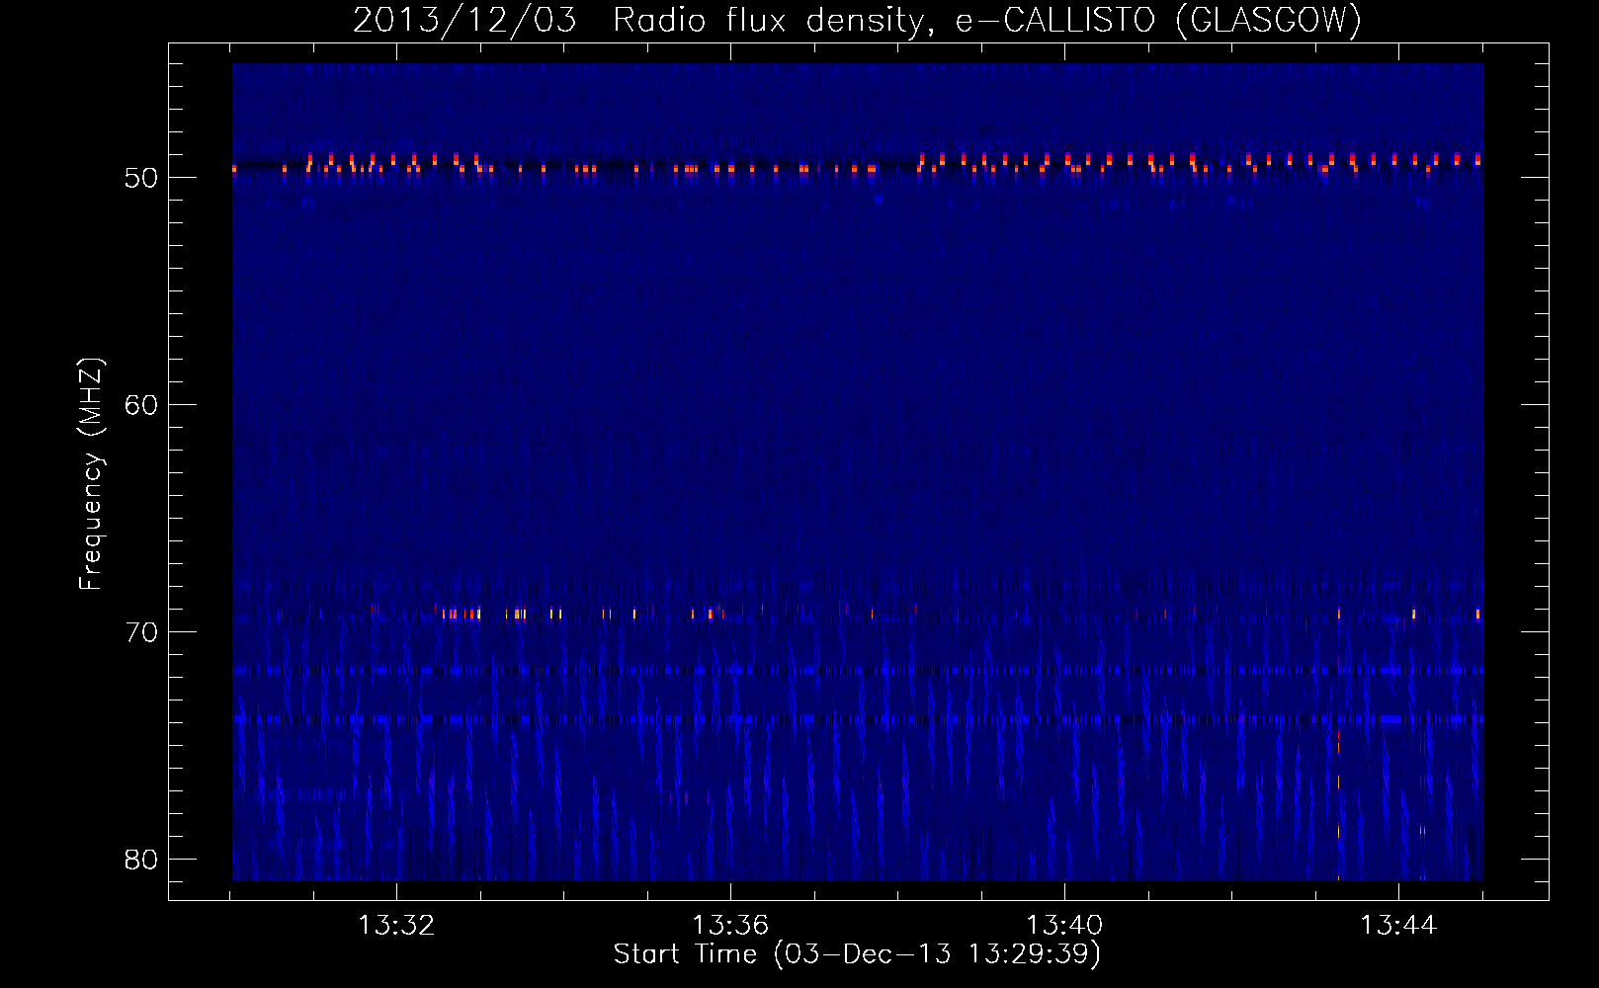
Task: Select the 'Frequency (MHZ)' y-axis label
Action: pos(91,473)
